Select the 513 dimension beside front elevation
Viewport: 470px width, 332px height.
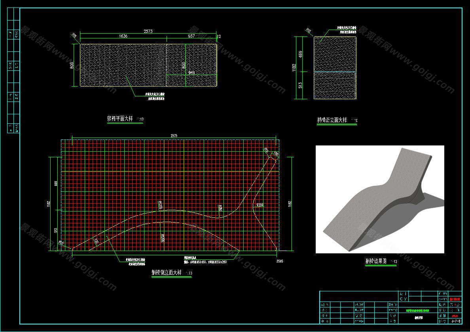click(x=301, y=85)
